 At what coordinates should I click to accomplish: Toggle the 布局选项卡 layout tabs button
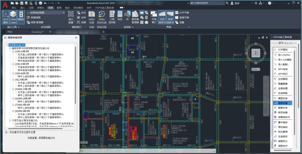[x=170, y=17]
